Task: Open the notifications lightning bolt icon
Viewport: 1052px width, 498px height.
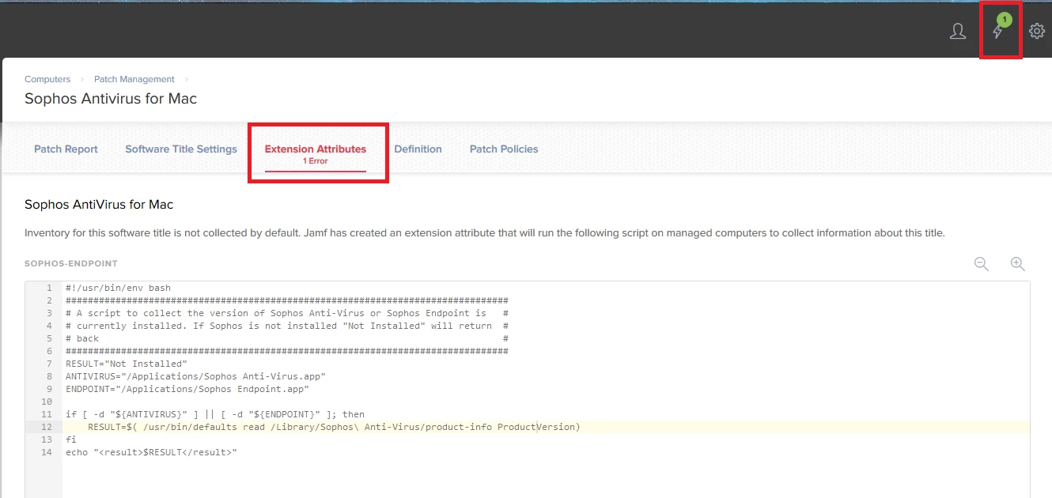Action: point(997,32)
